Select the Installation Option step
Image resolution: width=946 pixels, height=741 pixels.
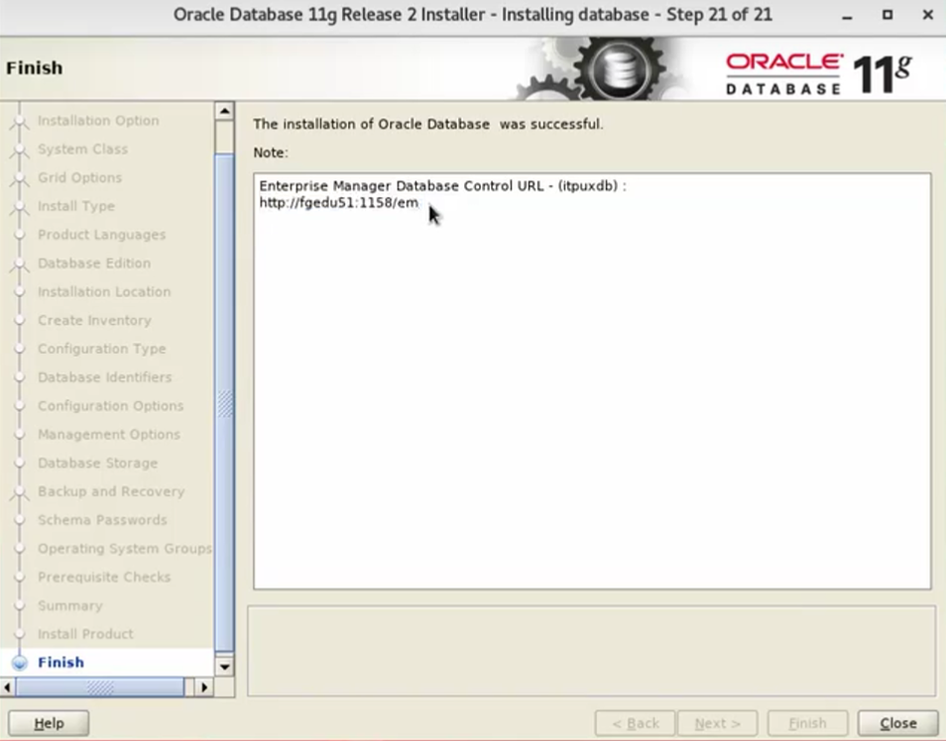pyautogui.click(x=98, y=121)
